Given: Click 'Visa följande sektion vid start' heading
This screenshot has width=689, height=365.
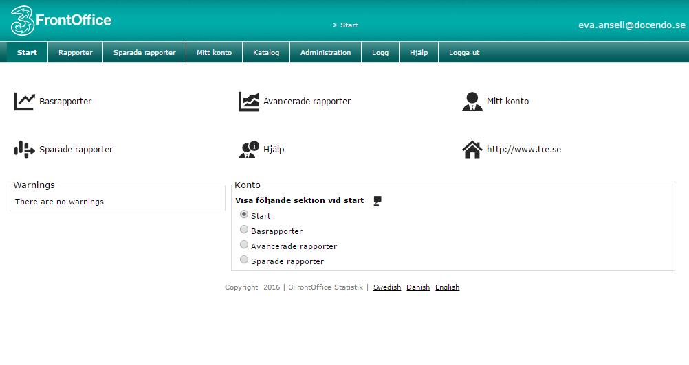Looking at the screenshot, I should [x=300, y=200].
